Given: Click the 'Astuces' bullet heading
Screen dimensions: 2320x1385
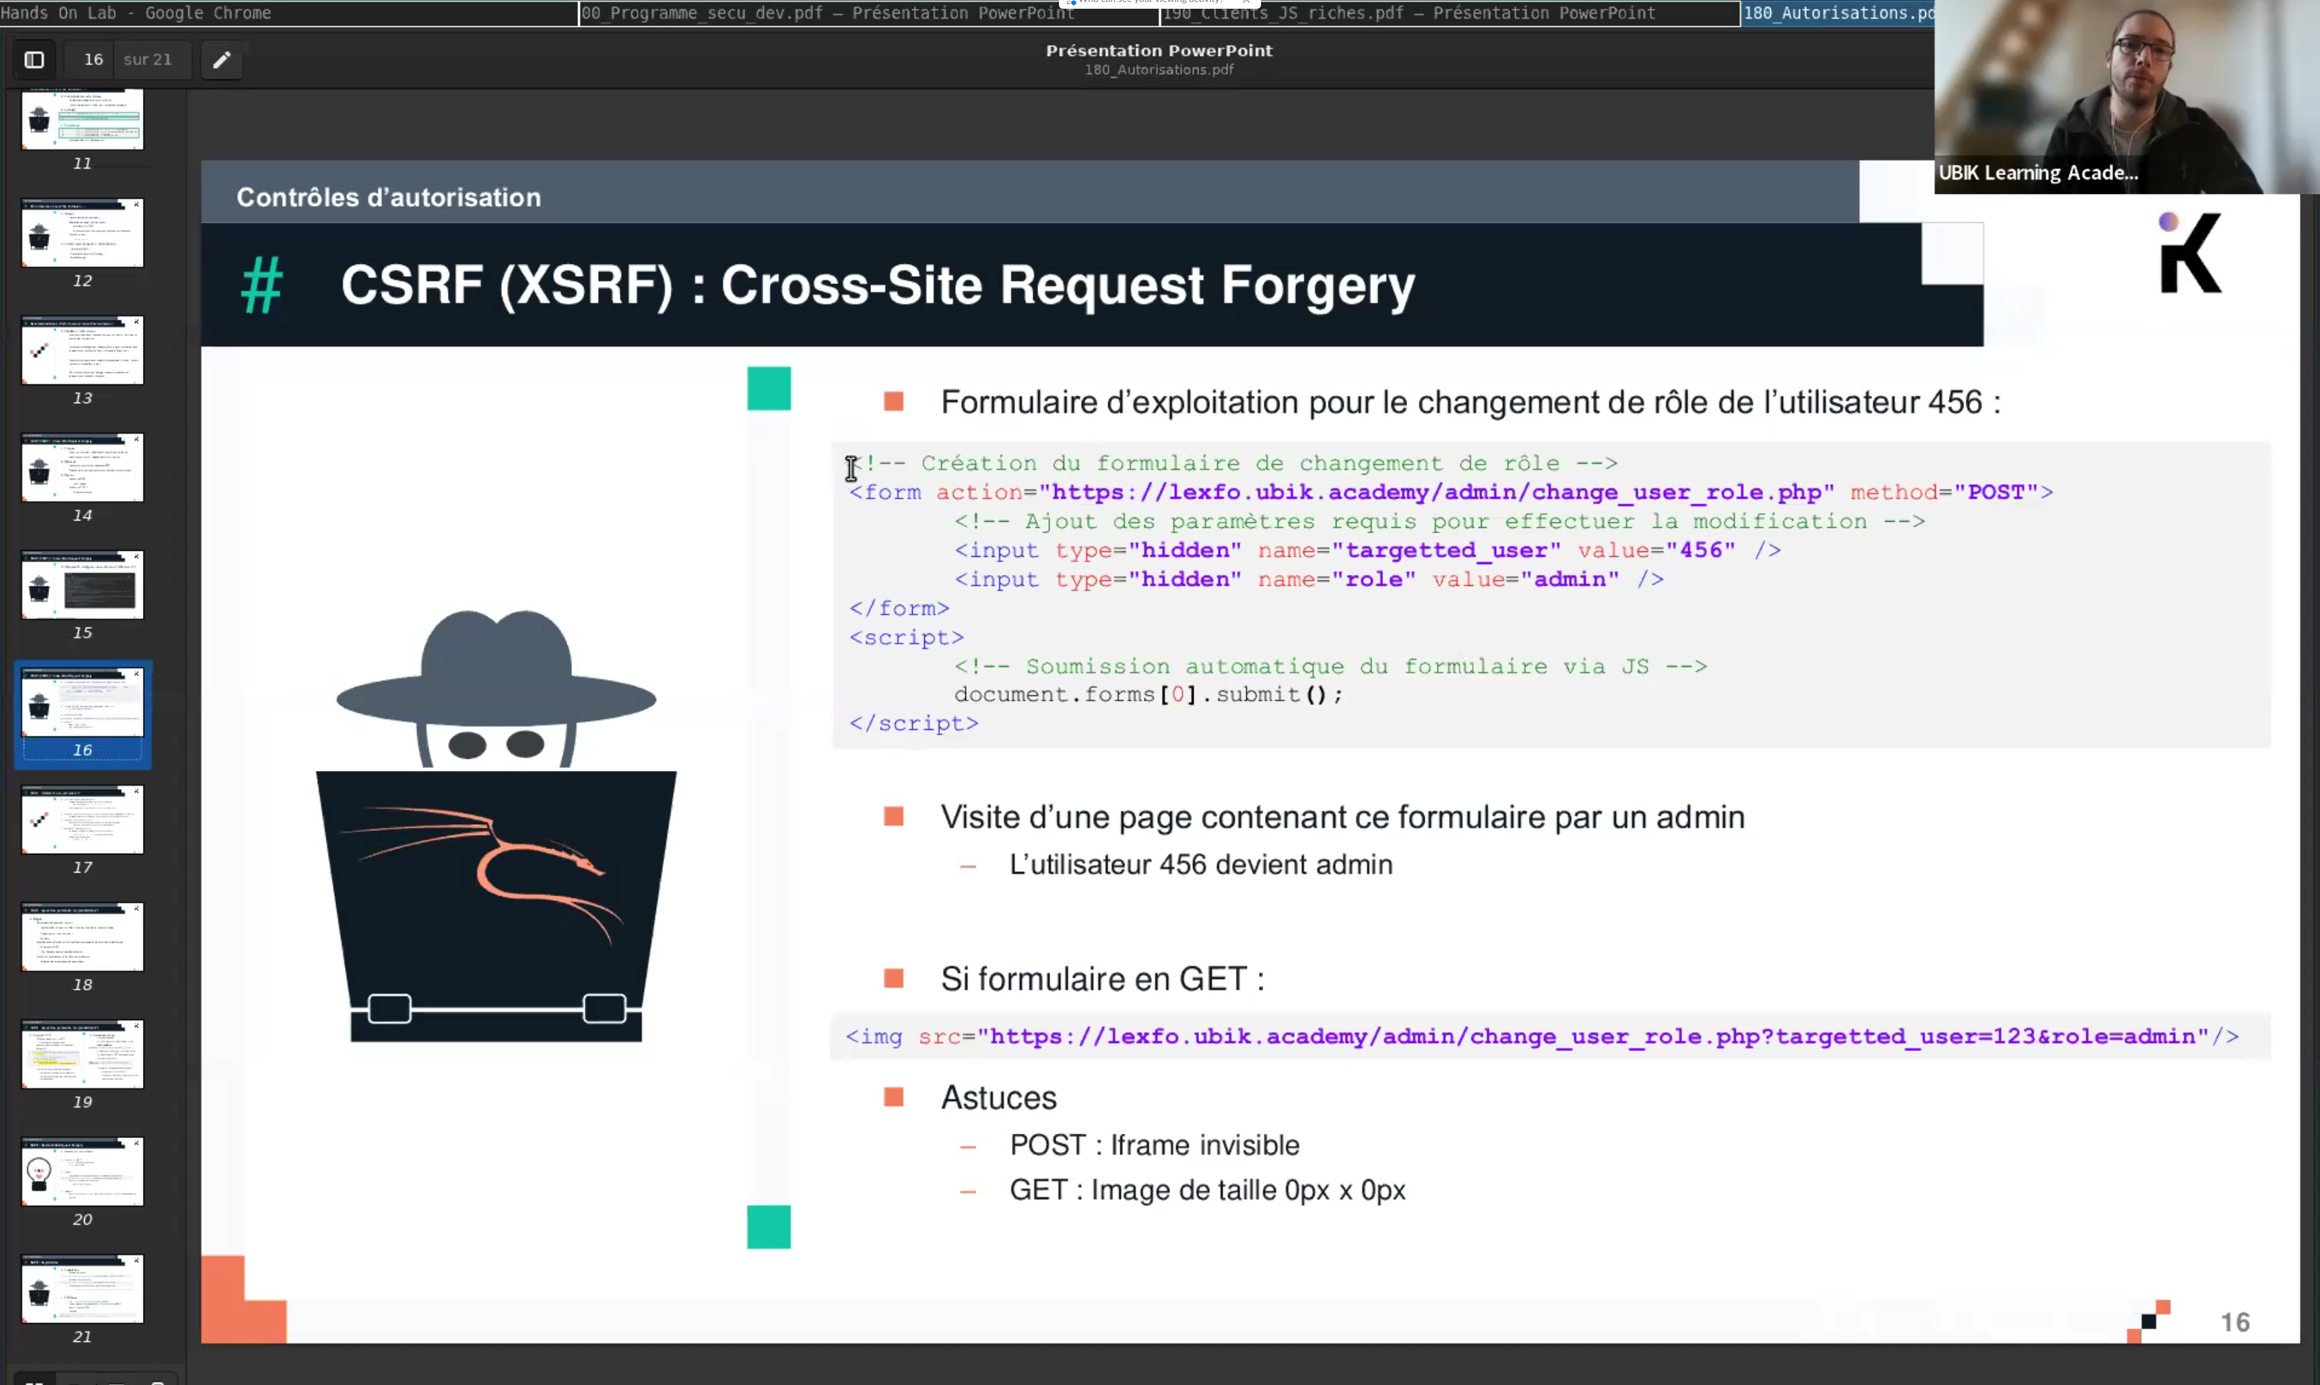Looking at the screenshot, I should (x=998, y=1097).
